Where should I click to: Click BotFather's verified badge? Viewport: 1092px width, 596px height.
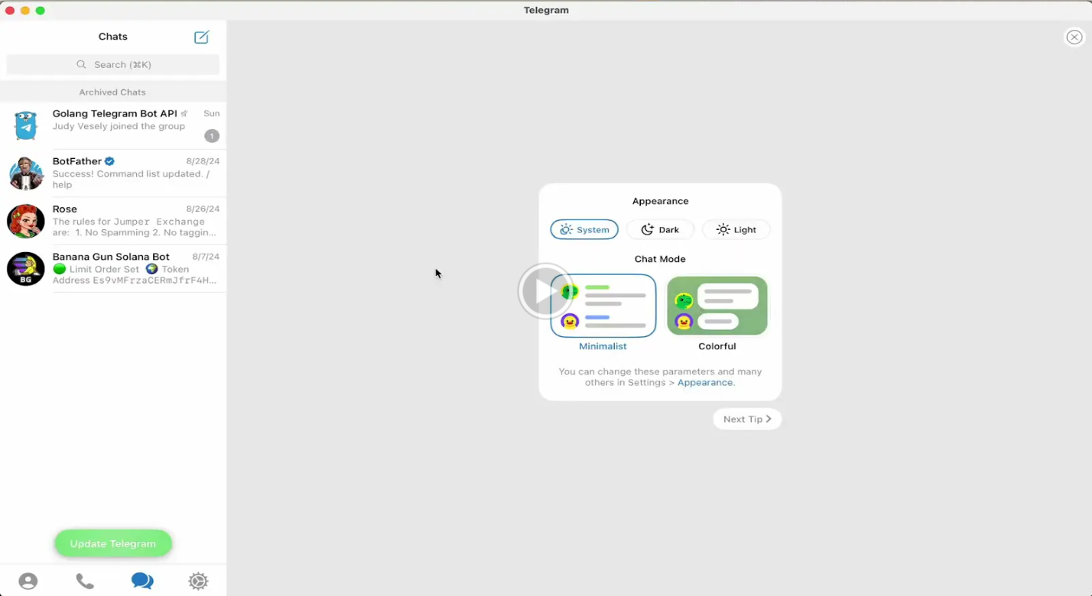coord(109,161)
